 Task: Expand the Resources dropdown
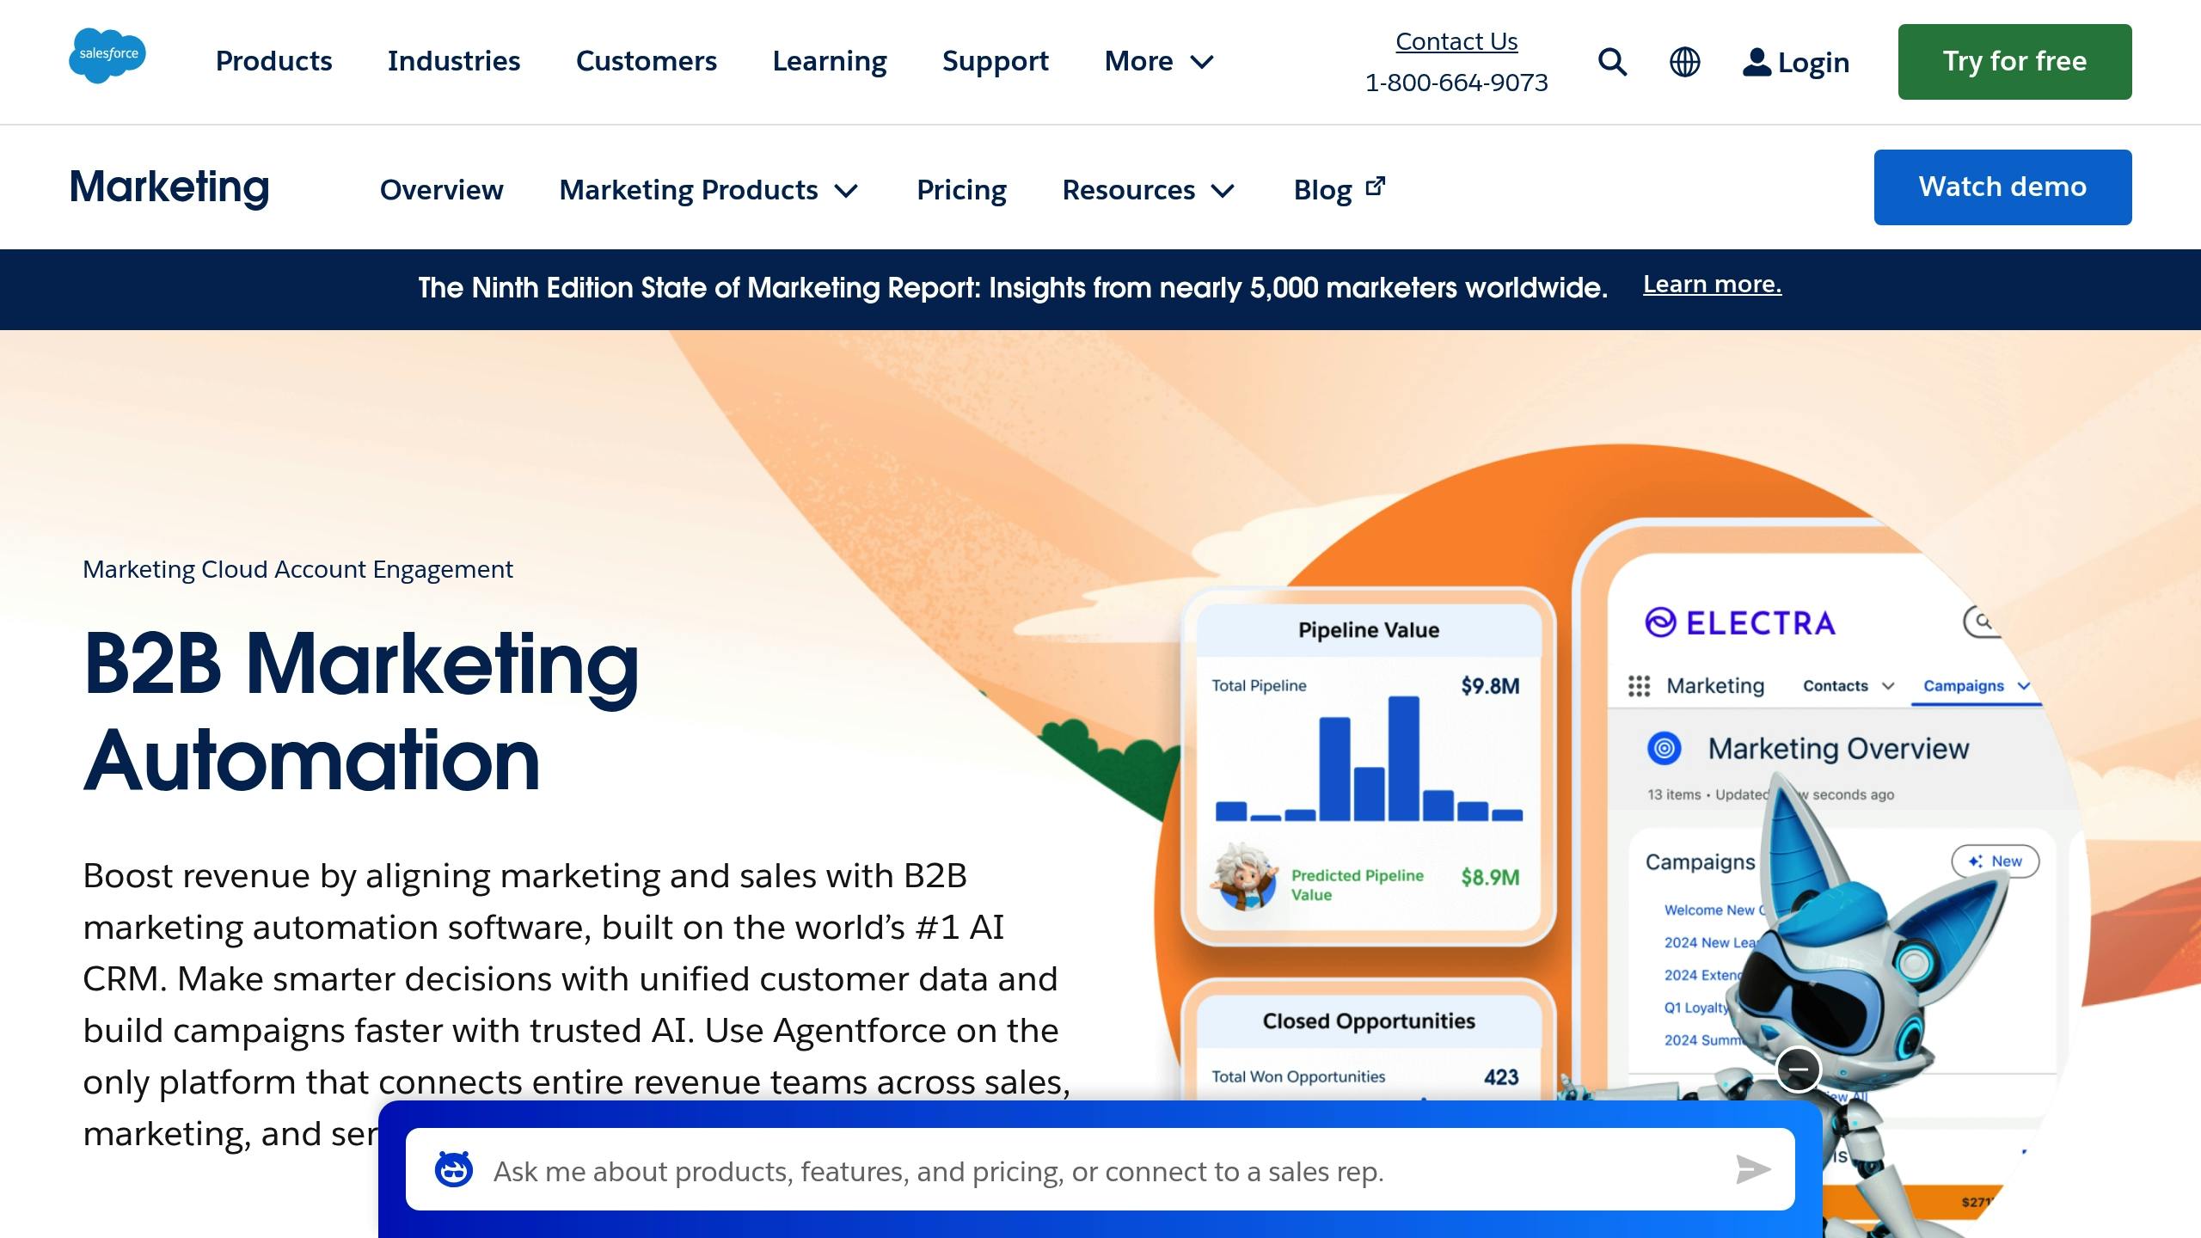coord(1148,190)
